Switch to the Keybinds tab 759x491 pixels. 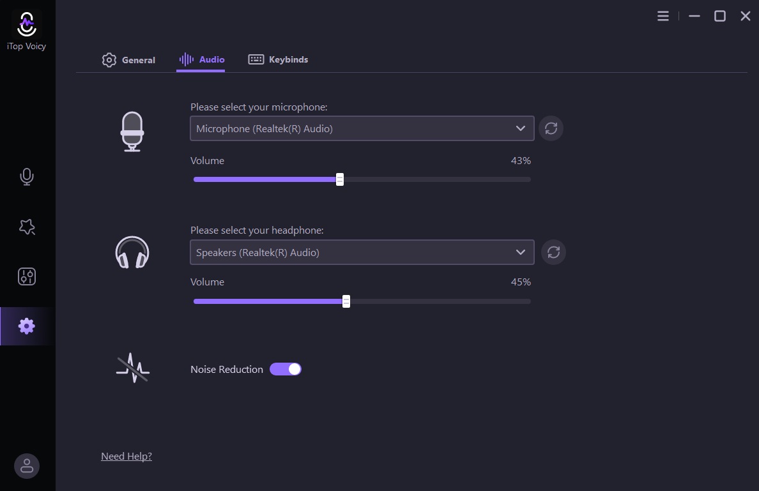click(278, 59)
